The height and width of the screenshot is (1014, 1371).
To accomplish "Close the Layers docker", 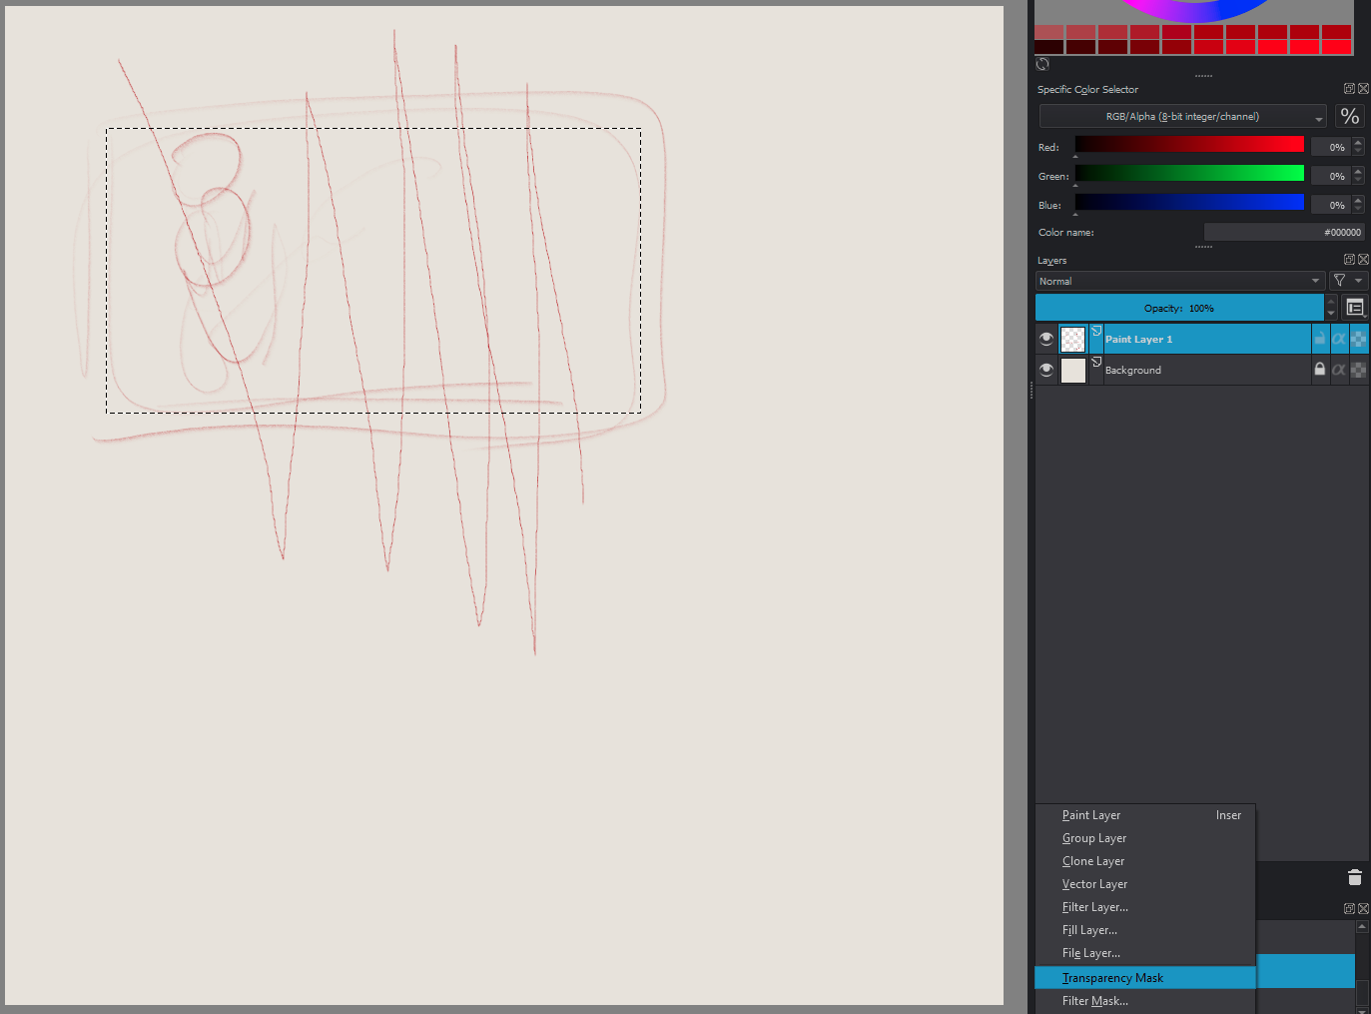I will [x=1363, y=260].
